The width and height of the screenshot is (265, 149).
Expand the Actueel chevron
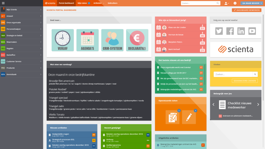click(41, 16)
